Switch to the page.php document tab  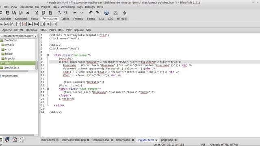coord(167,140)
